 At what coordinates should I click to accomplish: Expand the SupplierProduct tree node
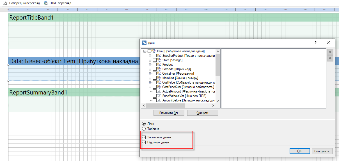150,56
